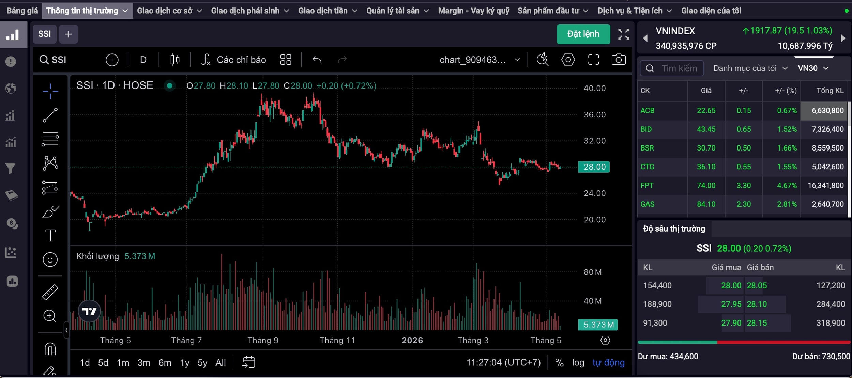
Task: Expand the Giao dịch phái sinh menu
Action: 250,11
